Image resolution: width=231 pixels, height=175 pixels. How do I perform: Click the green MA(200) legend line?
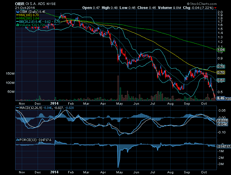click(x=17, y=18)
